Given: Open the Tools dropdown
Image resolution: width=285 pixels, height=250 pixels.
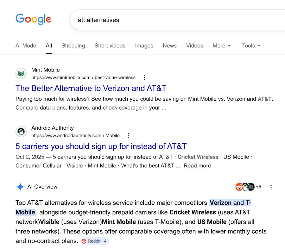Looking at the screenshot, I should [x=251, y=46].
